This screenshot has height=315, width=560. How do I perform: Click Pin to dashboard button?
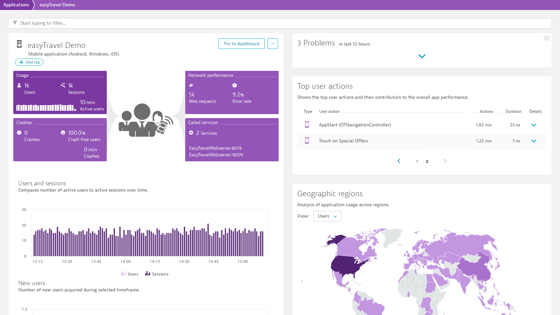(241, 44)
